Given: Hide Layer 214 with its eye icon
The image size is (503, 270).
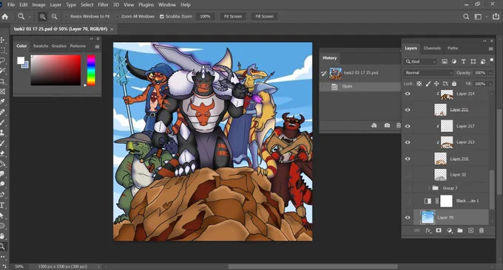Looking at the screenshot, I should coord(408,94).
